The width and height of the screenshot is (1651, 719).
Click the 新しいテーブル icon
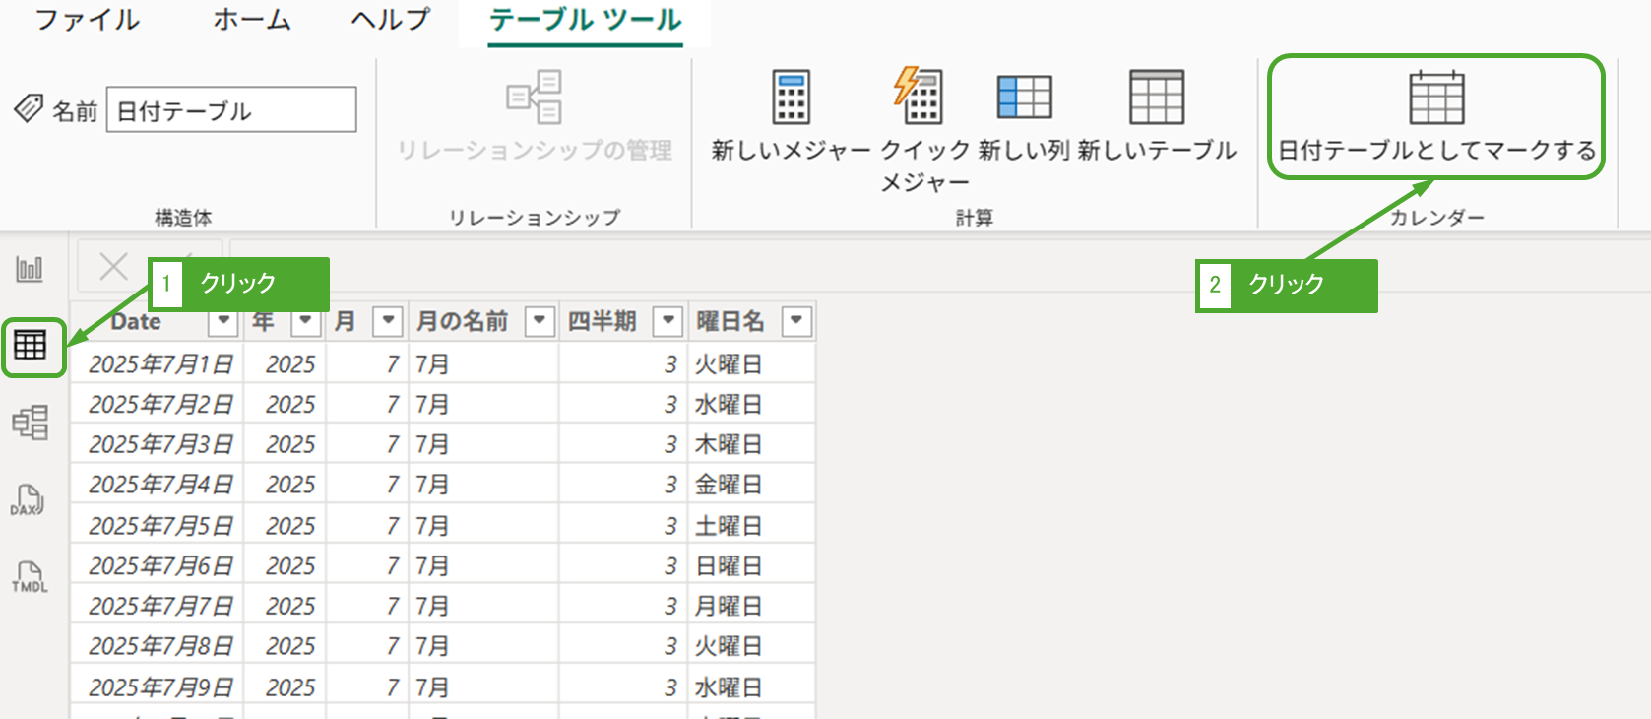pyautogui.click(x=1156, y=98)
